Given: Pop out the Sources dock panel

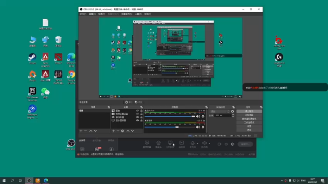Looking at the screenshot, I should pyautogui.click(x=141, y=107).
